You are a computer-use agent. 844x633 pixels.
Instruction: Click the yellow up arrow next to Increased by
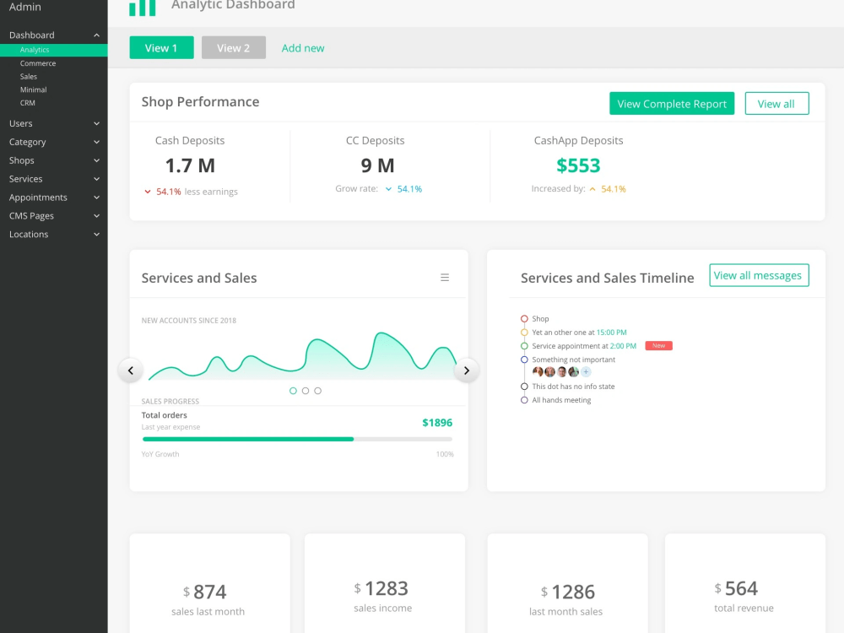(592, 189)
